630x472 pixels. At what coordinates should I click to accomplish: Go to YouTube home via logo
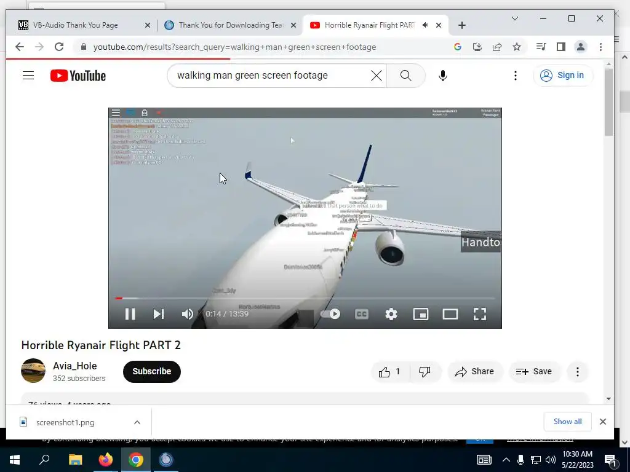pyautogui.click(x=78, y=76)
